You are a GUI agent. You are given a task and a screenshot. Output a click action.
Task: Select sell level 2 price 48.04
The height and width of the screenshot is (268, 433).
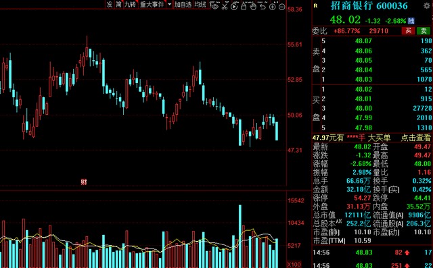363,70
